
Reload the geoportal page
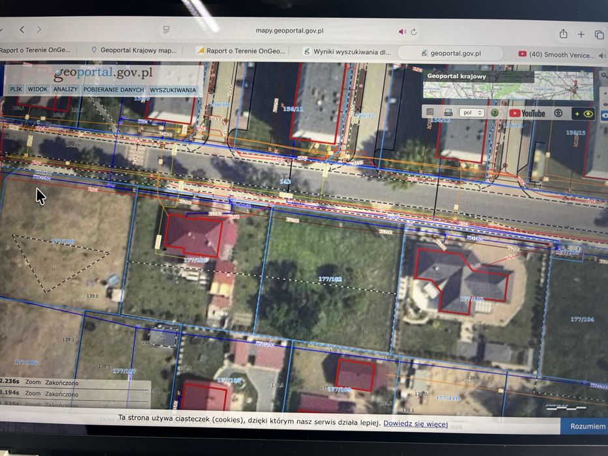414,32
